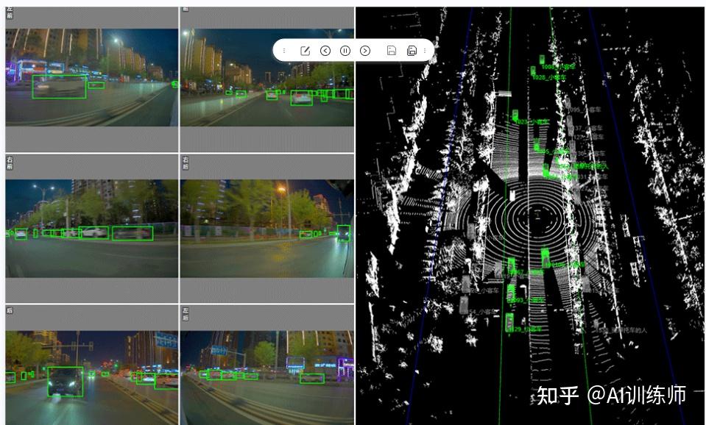Select the 左前 left-front camera view
706x425 pixels.
pos(92,77)
